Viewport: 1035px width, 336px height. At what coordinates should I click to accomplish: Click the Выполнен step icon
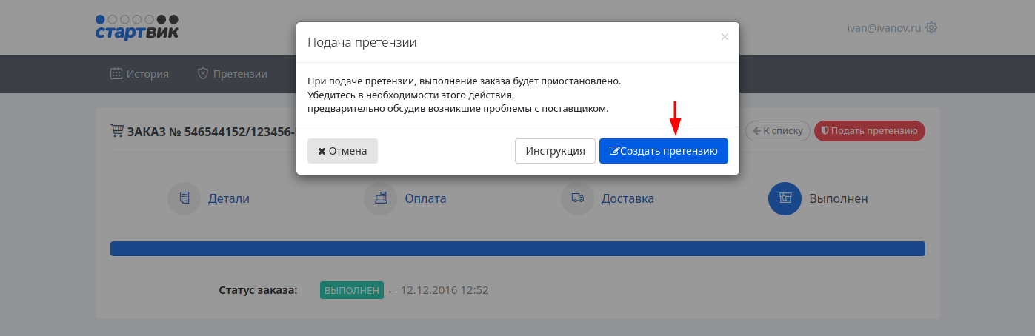(785, 198)
